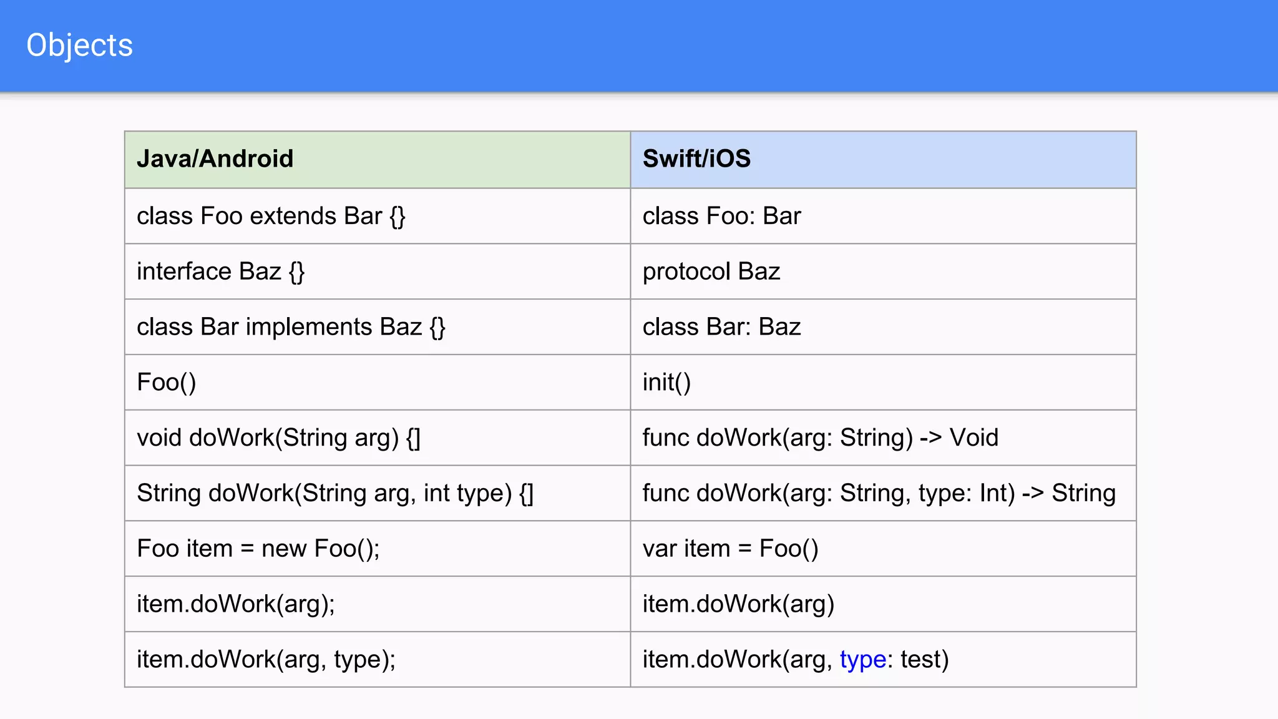Select the "protocol Baz" cell
The height and width of the screenshot is (719, 1278).
tap(711, 271)
